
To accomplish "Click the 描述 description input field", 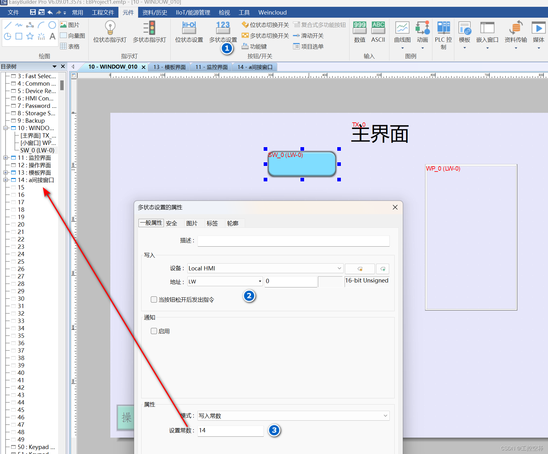I will coord(293,241).
